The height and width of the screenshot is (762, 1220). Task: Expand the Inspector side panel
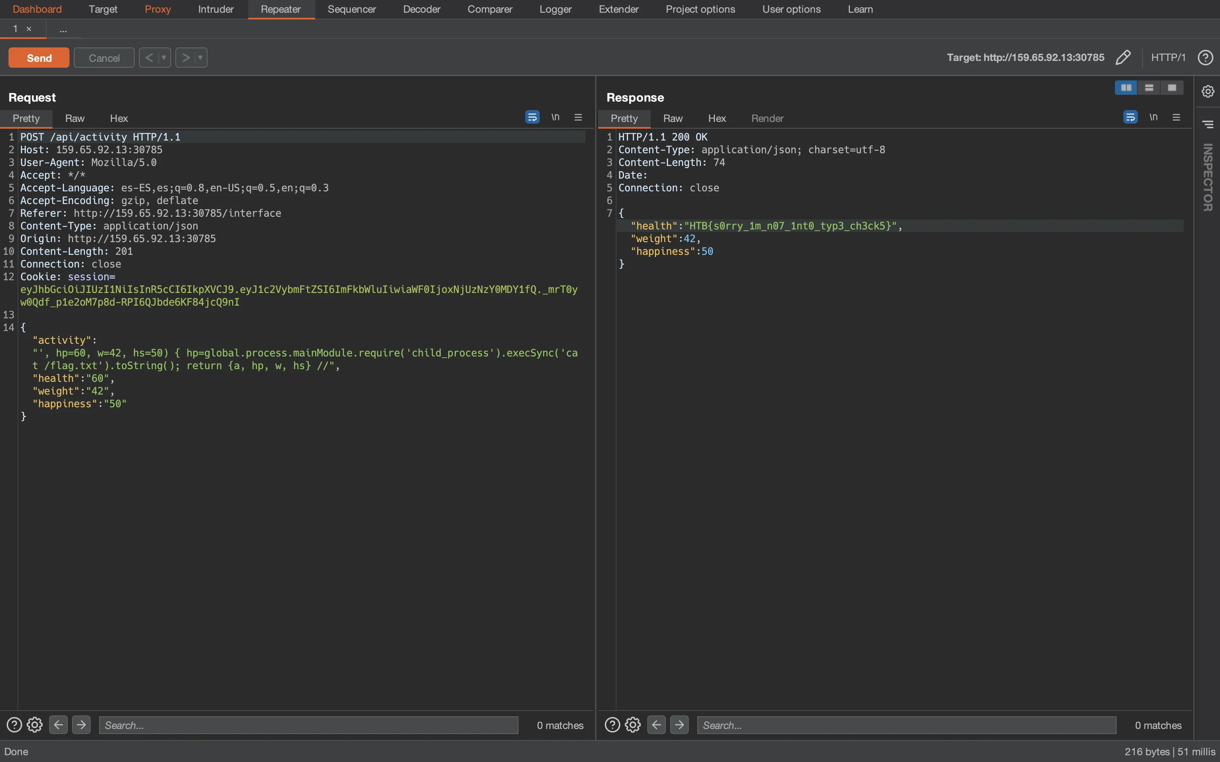pos(1208,177)
